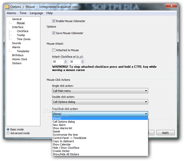Click the Apply button

[x=165, y=133]
